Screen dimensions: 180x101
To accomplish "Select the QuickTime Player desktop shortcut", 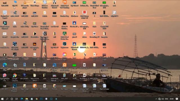I will click(x=55, y=67).
